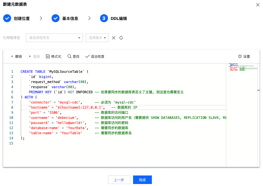Open the 请选择程序包 dropdown
Image resolution: width=263 pixels, height=186 pixels.
click(54, 38)
